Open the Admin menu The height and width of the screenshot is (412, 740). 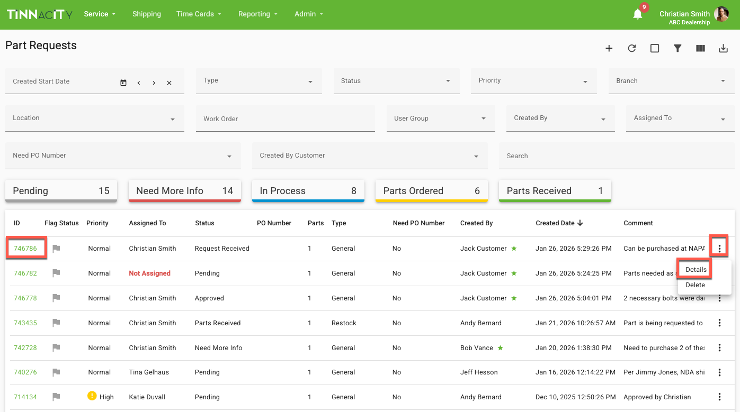coord(309,14)
